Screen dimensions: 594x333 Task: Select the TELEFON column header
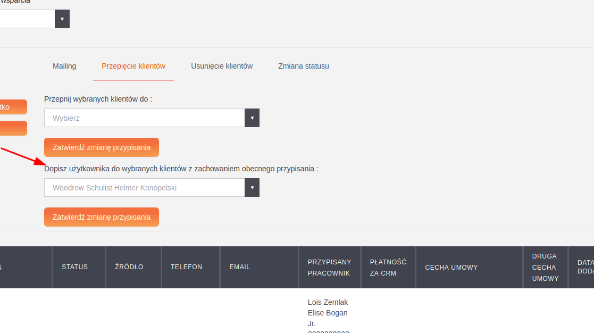186,267
